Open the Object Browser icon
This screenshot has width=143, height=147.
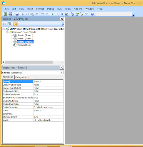pyautogui.click(x=82, y=14)
